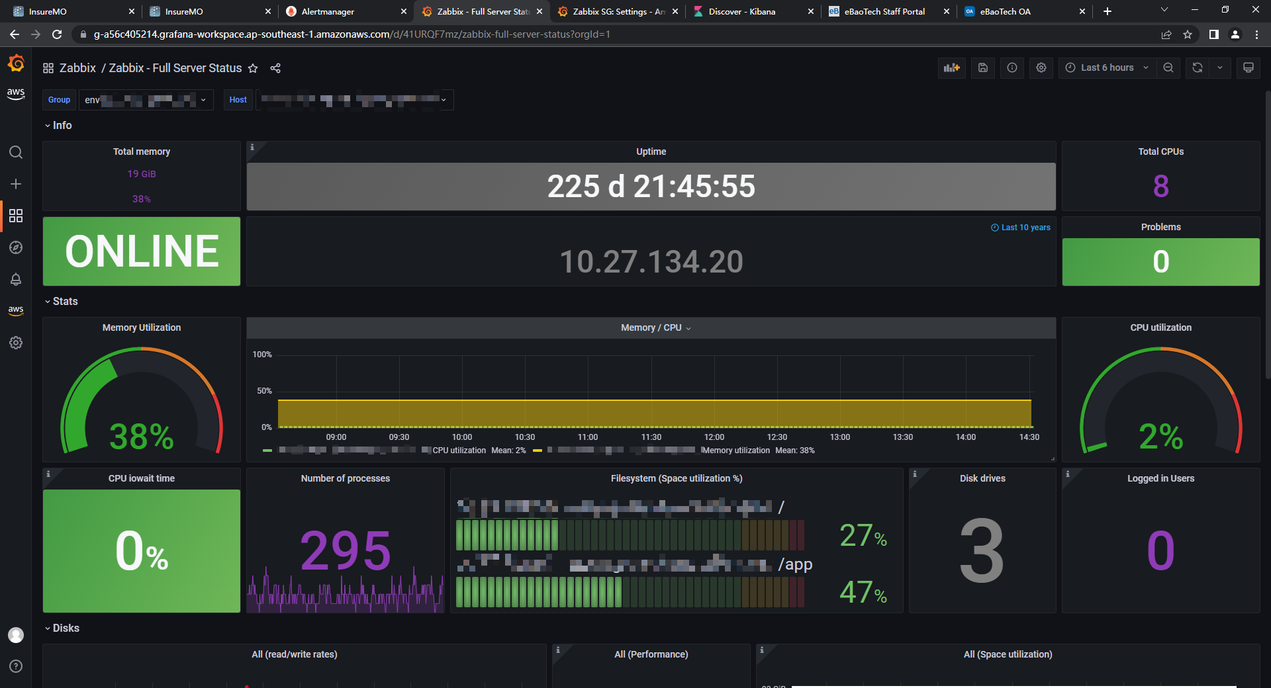Open the Uptime panel title
1271x688 pixels.
tap(651, 151)
